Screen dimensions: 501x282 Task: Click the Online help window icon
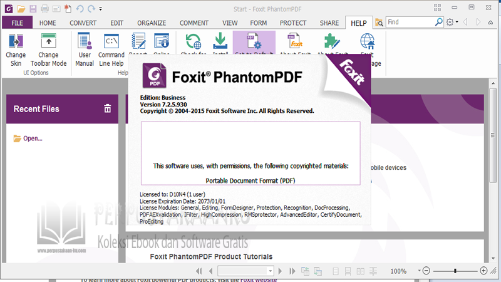[162, 41]
